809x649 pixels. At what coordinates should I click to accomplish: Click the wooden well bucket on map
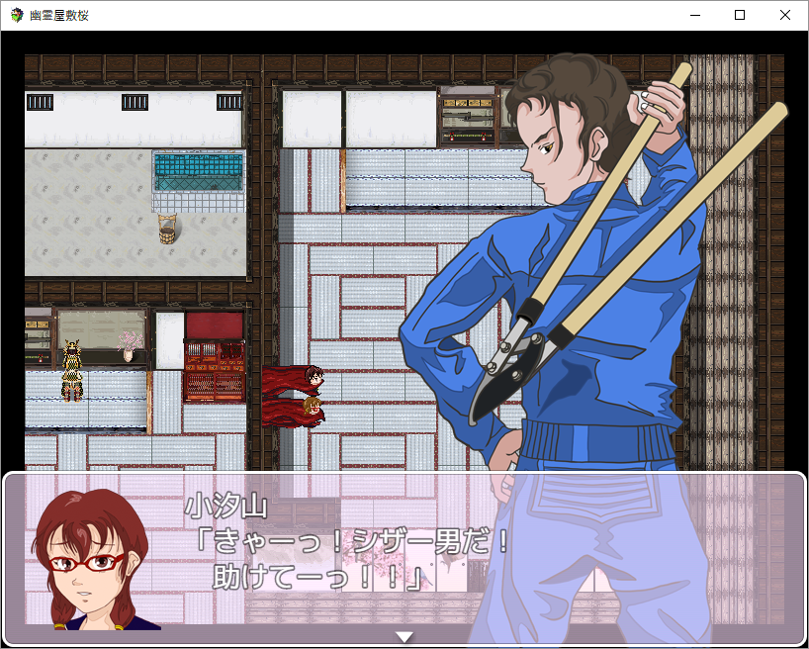pyautogui.click(x=167, y=229)
